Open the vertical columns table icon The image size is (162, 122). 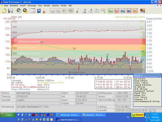[71, 11]
